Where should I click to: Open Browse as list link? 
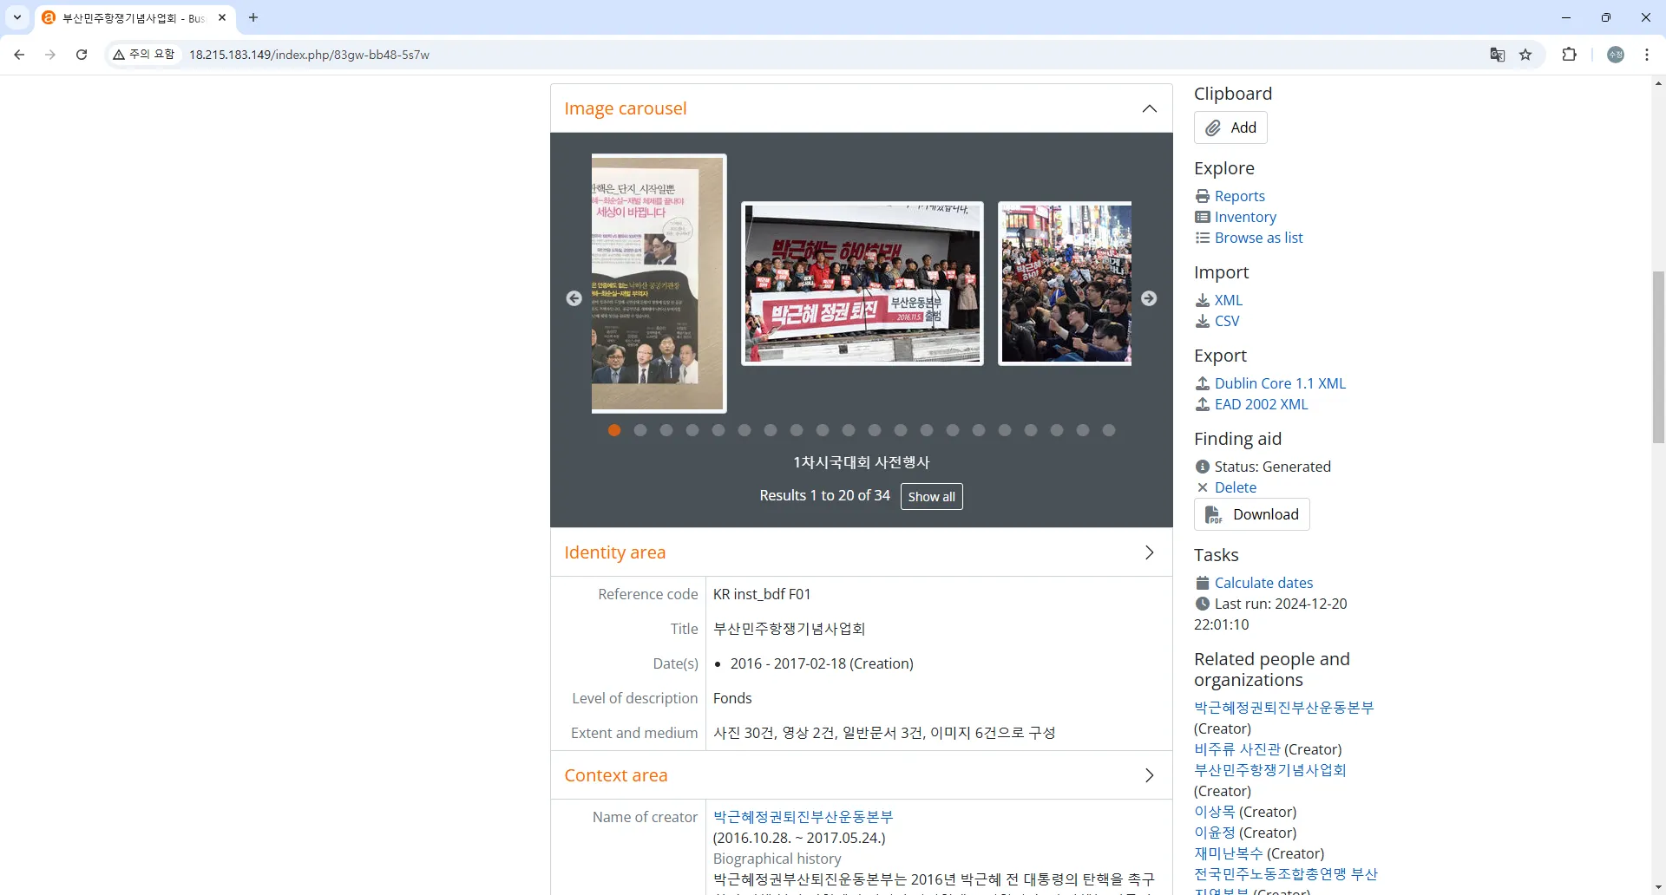point(1259,238)
